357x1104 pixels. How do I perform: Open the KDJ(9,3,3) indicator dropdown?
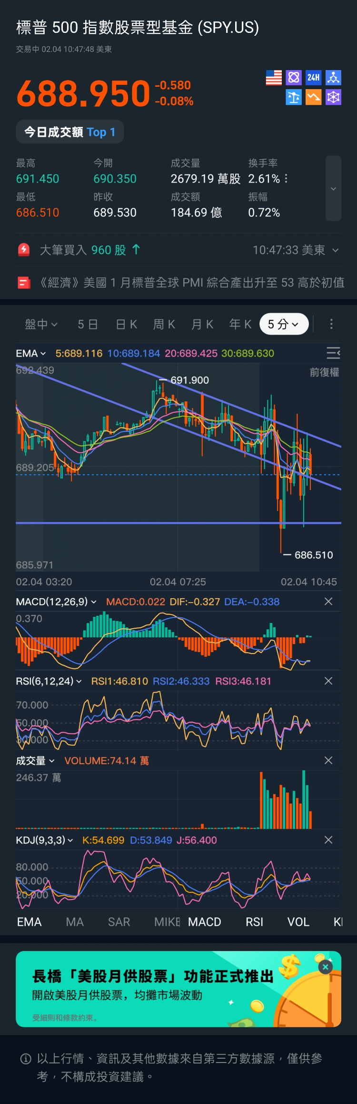pyautogui.click(x=44, y=840)
